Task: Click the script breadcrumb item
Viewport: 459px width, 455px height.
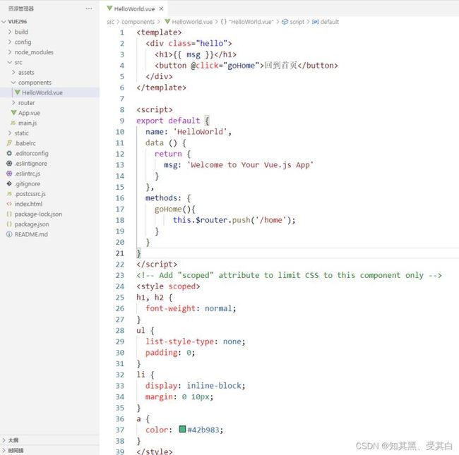Action: [x=297, y=22]
